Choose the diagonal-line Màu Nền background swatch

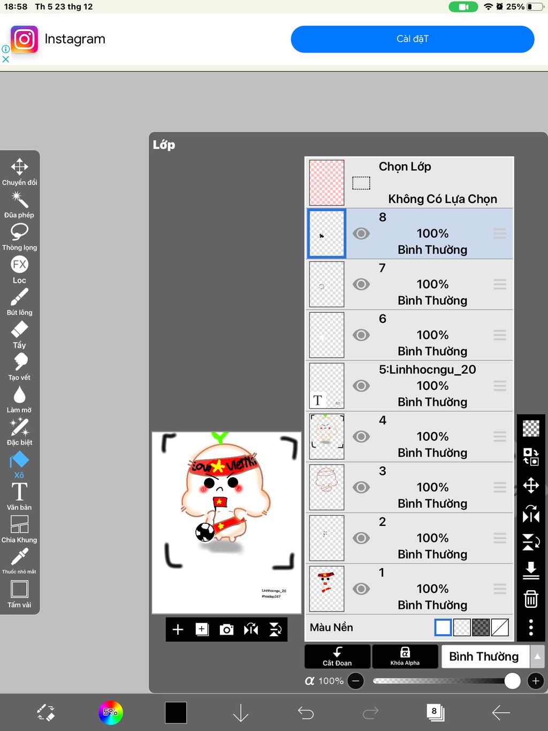[x=500, y=627]
